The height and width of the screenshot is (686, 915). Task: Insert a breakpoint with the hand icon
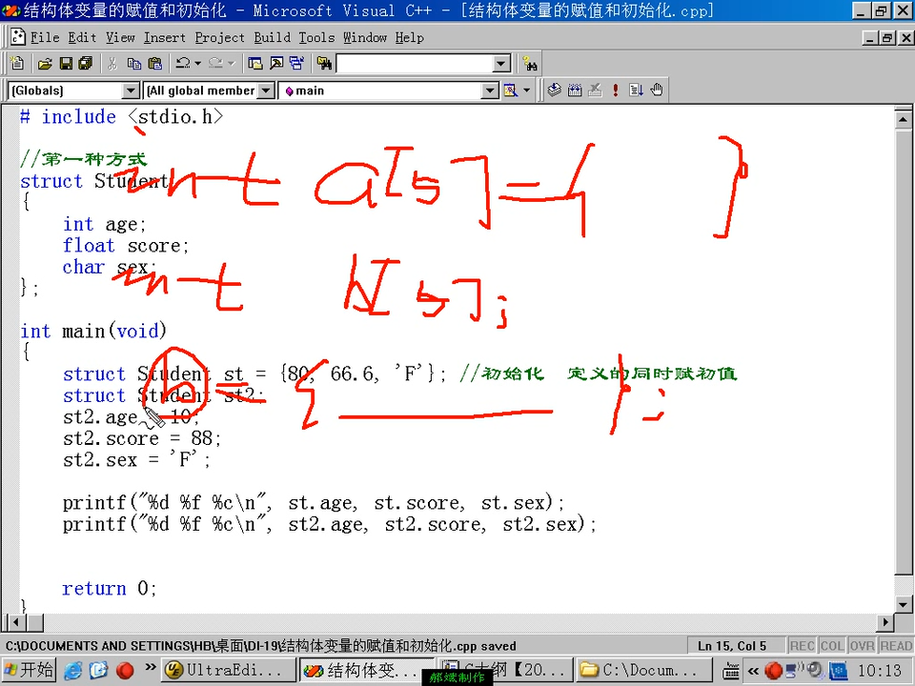click(x=657, y=90)
